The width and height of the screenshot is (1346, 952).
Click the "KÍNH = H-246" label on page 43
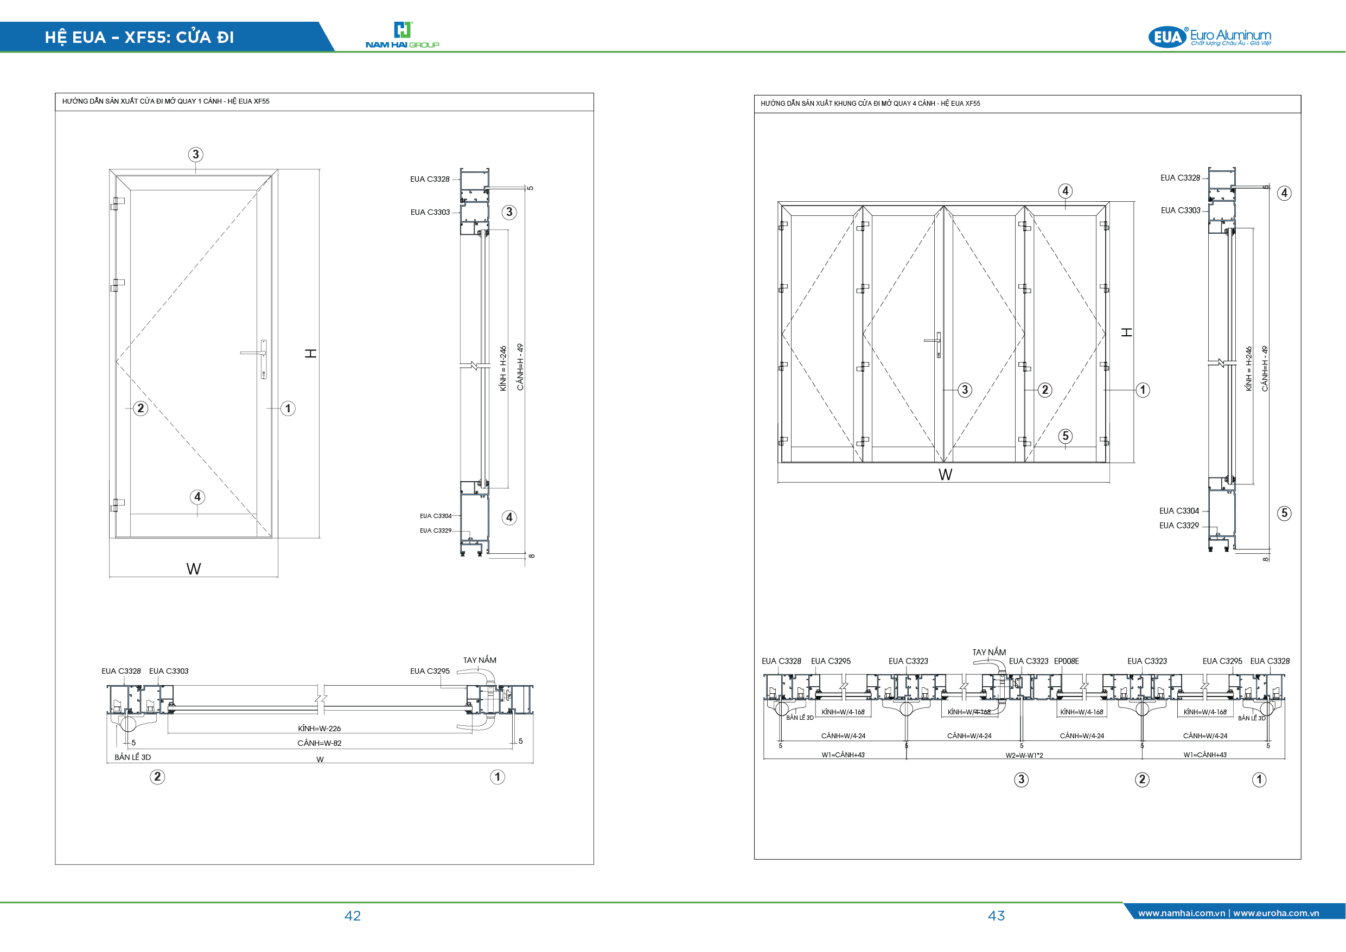point(1249,369)
